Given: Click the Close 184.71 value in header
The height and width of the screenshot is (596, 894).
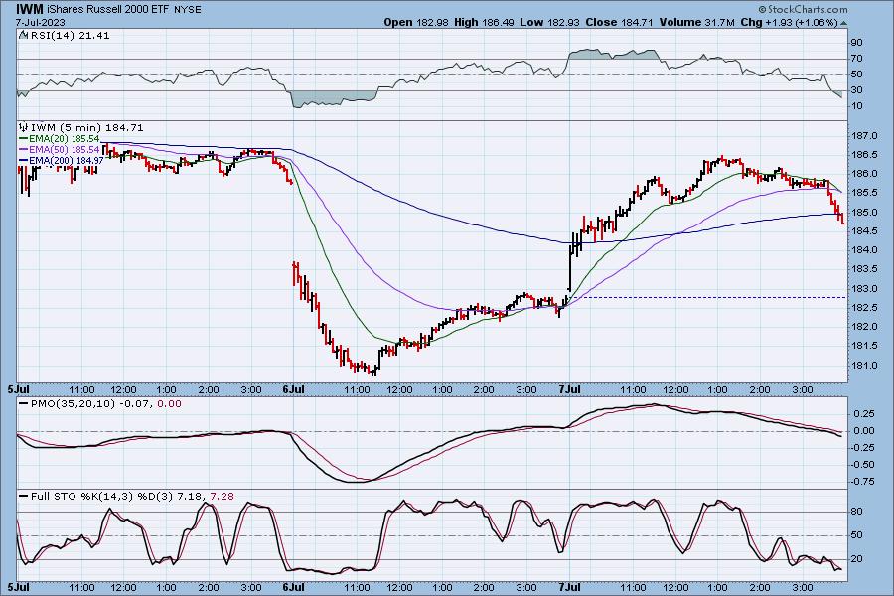Looking at the screenshot, I should (619, 22).
